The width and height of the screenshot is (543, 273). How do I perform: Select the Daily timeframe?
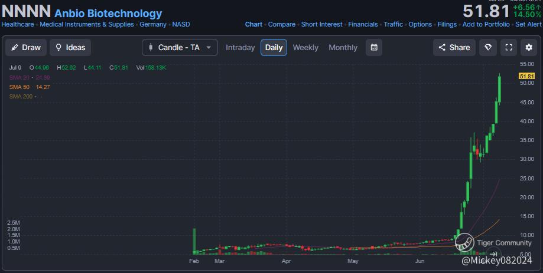(274, 47)
